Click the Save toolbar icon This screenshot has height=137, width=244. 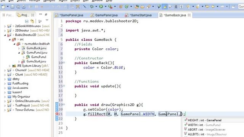(x=13, y=7)
